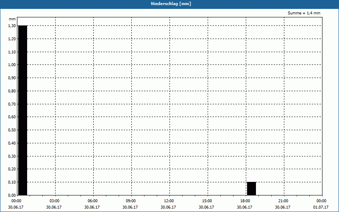The image size is (339, 212).
Task: Click the 06:00 time label
Action: 92,201
